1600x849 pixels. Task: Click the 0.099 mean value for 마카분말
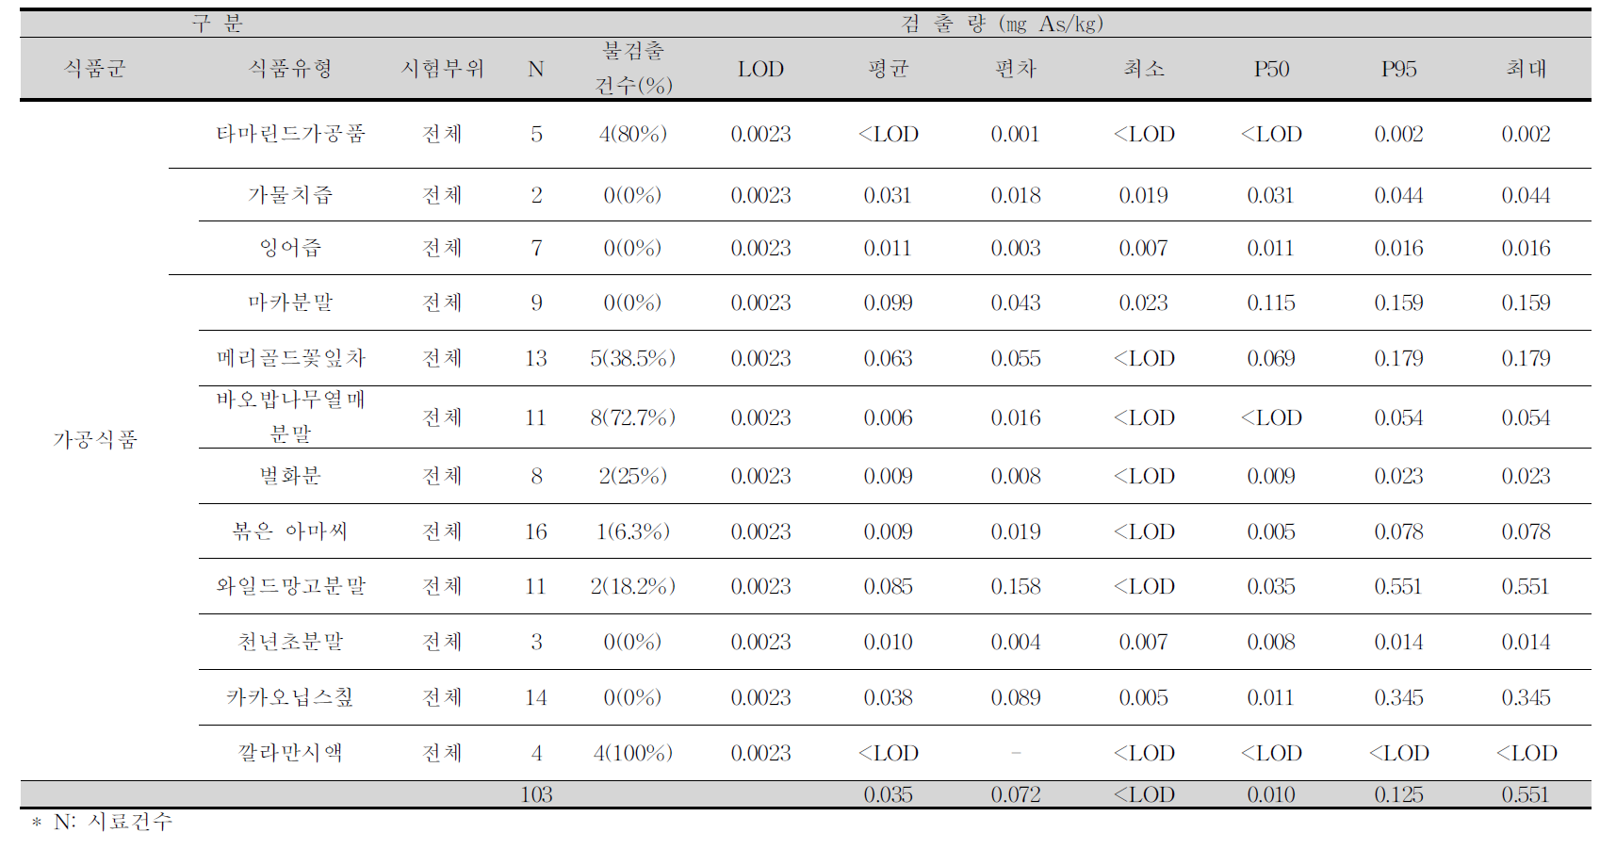888,302
